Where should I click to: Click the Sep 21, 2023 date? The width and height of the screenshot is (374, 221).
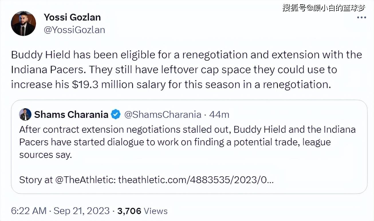click(x=82, y=211)
